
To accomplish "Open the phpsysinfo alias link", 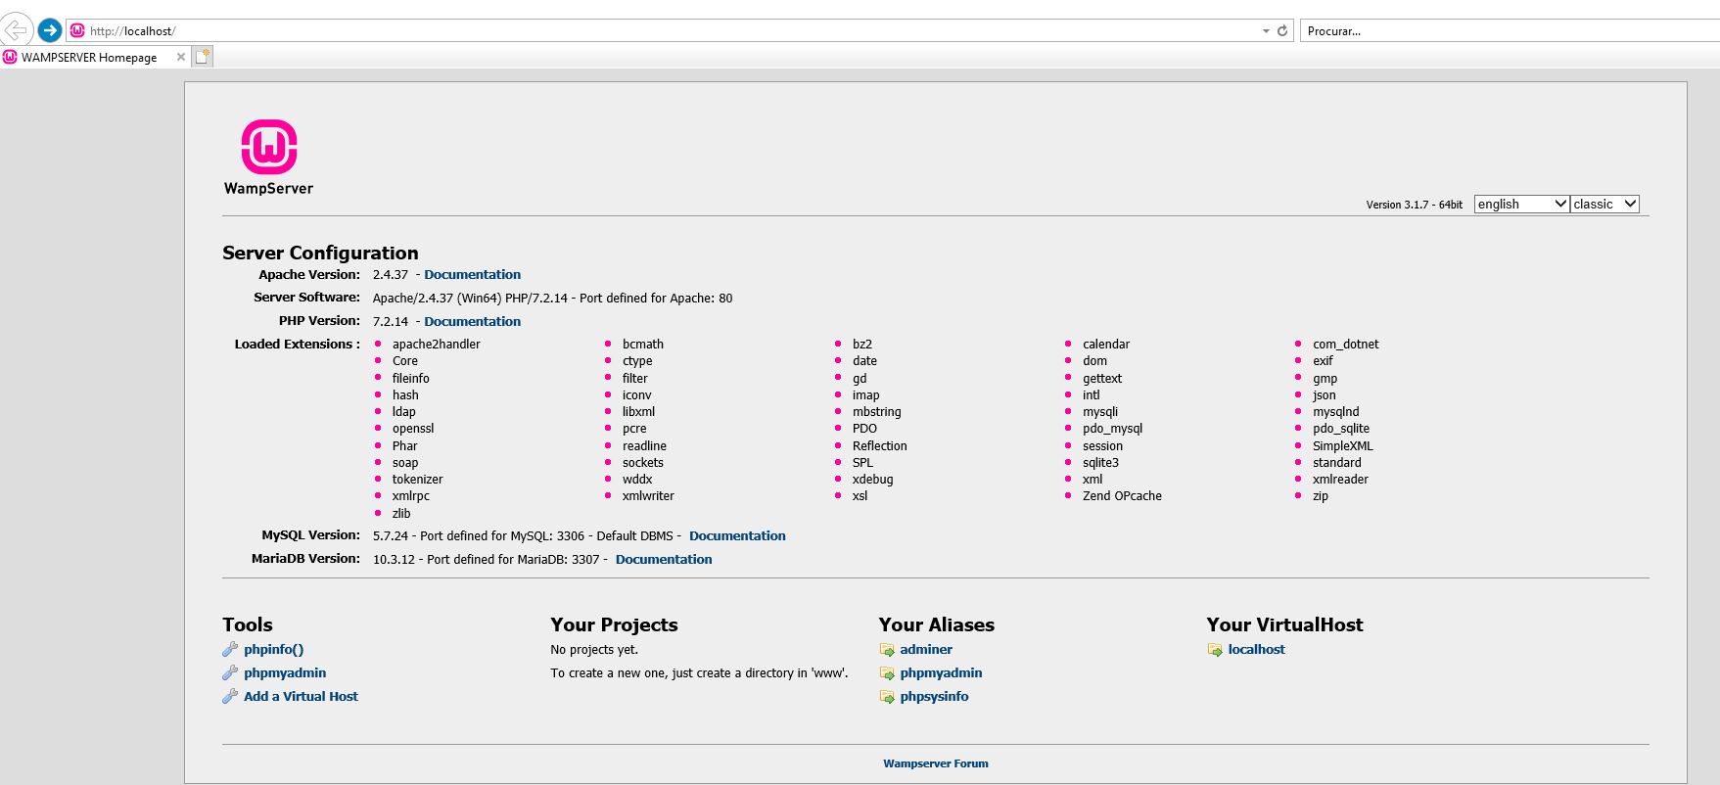I will (x=934, y=696).
